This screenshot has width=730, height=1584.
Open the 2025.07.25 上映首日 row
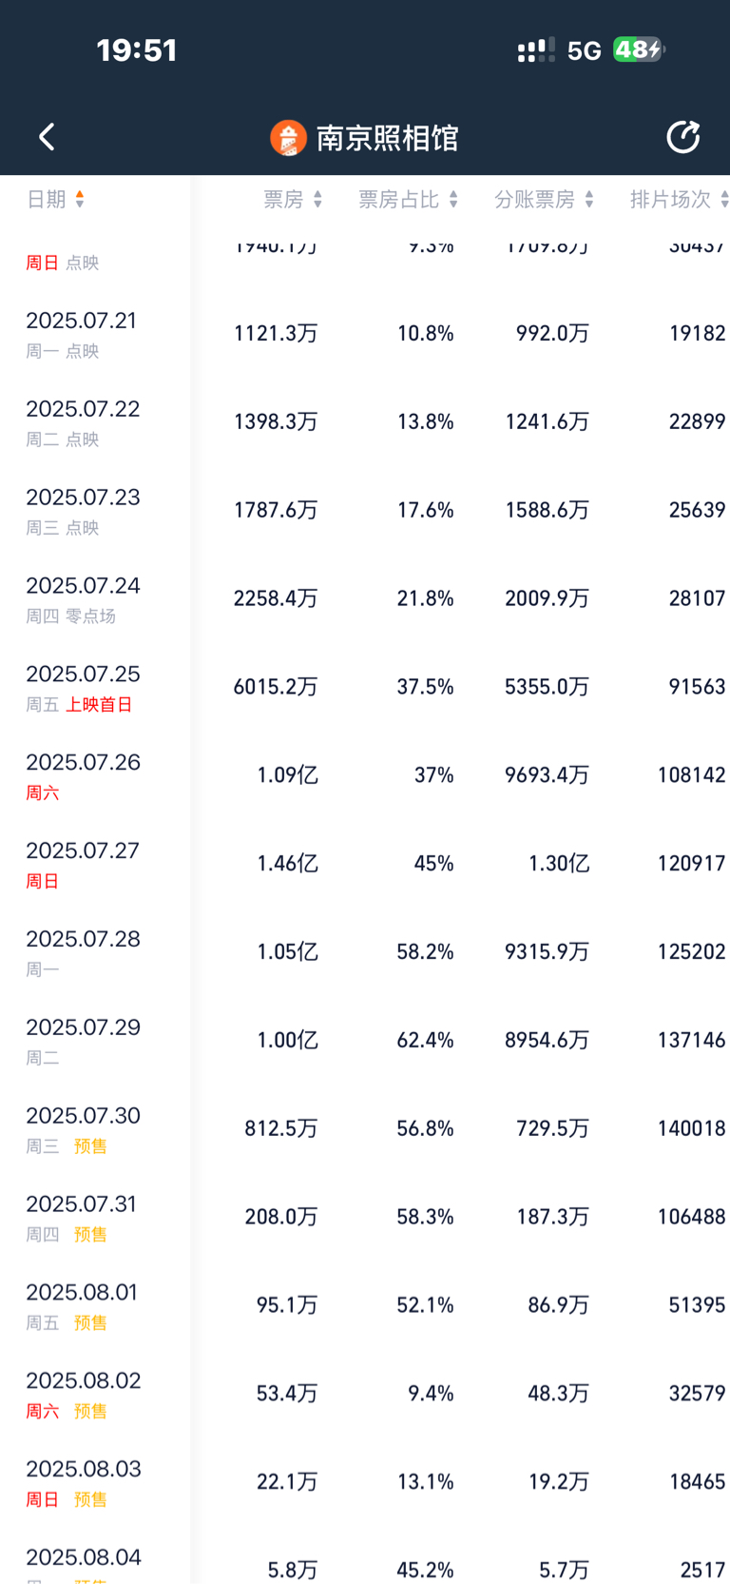click(x=365, y=687)
